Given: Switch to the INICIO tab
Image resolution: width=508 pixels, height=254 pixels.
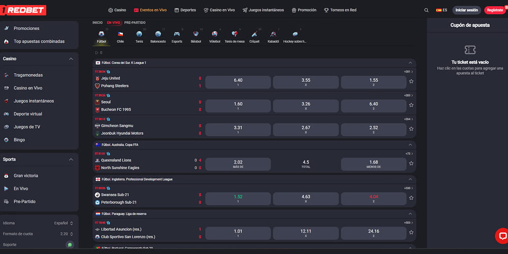Looking at the screenshot, I should click(x=98, y=23).
